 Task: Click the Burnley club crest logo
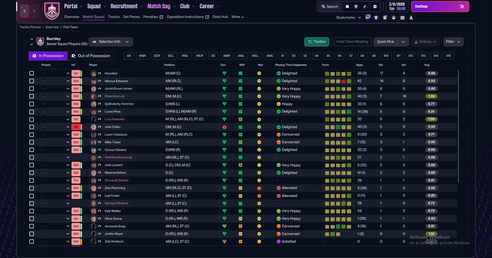point(52,11)
